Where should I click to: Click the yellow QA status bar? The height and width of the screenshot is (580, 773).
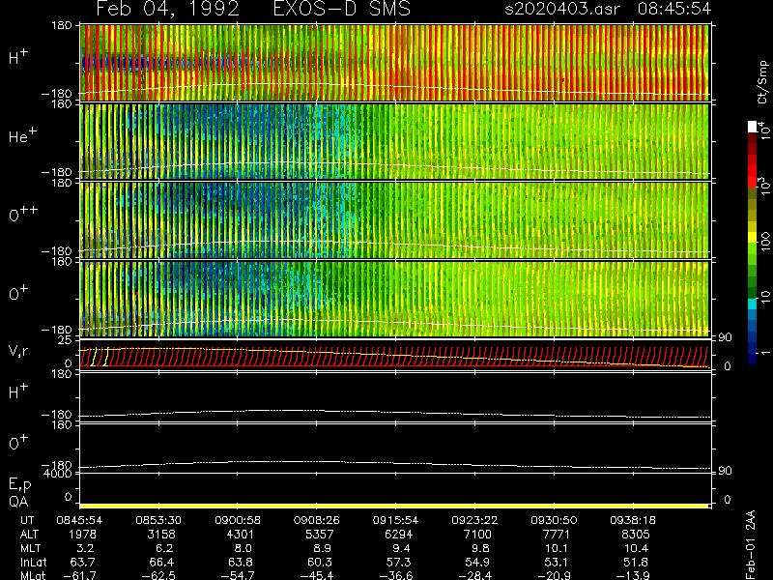(394, 506)
